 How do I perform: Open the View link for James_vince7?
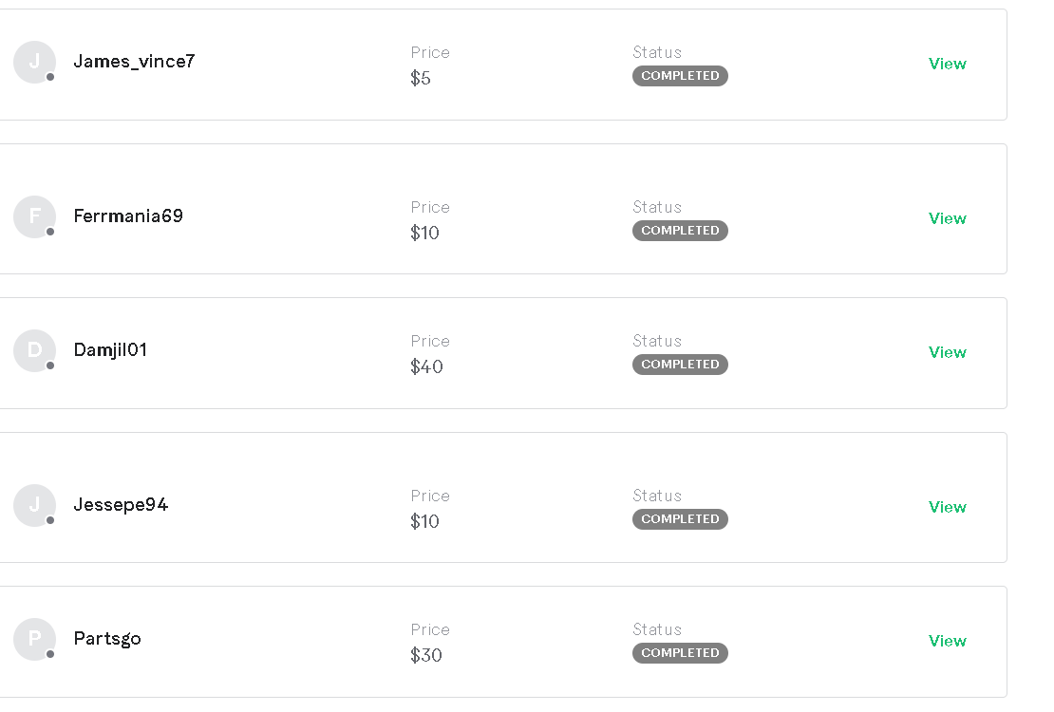947,64
